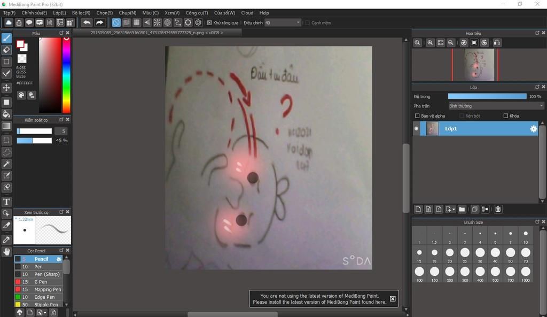The image size is (547, 317).
Task: Zoom out using Navigator magnifier minus
Action: click(451, 43)
